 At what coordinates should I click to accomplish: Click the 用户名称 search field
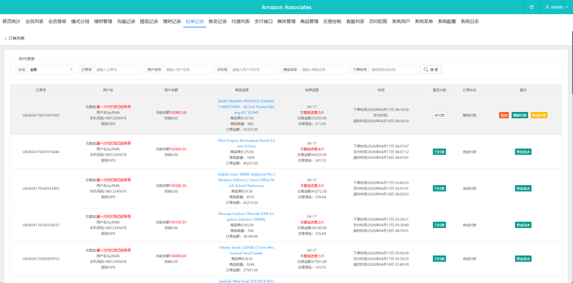click(x=187, y=69)
